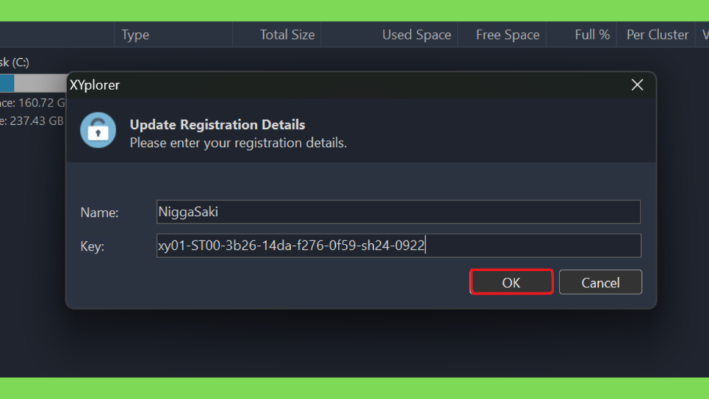Click the Cancel button

point(600,283)
